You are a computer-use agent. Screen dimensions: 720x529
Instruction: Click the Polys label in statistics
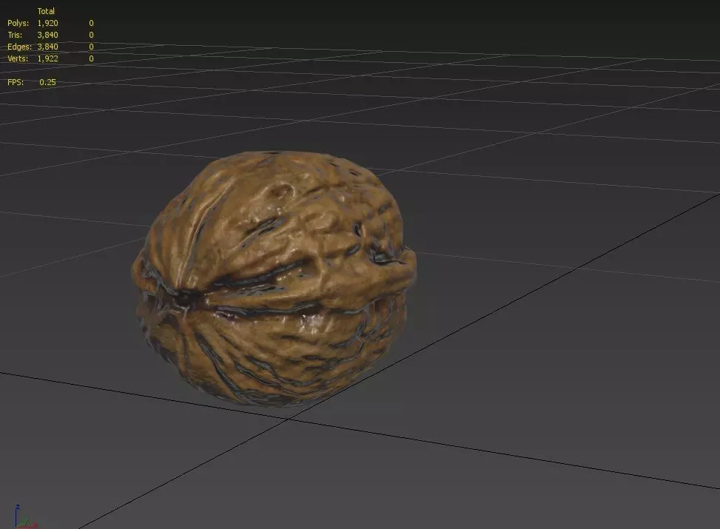18,23
